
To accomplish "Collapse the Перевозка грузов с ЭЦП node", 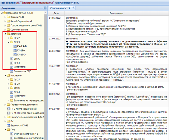I will [x=2, y=13].
